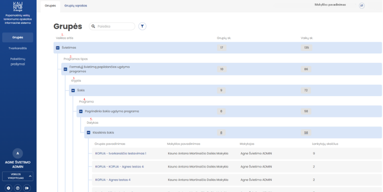Click the Paieška search field

[x=112, y=26]
